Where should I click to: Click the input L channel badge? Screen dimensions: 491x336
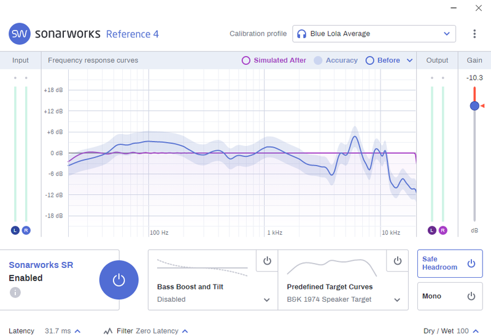coord(15,231)
